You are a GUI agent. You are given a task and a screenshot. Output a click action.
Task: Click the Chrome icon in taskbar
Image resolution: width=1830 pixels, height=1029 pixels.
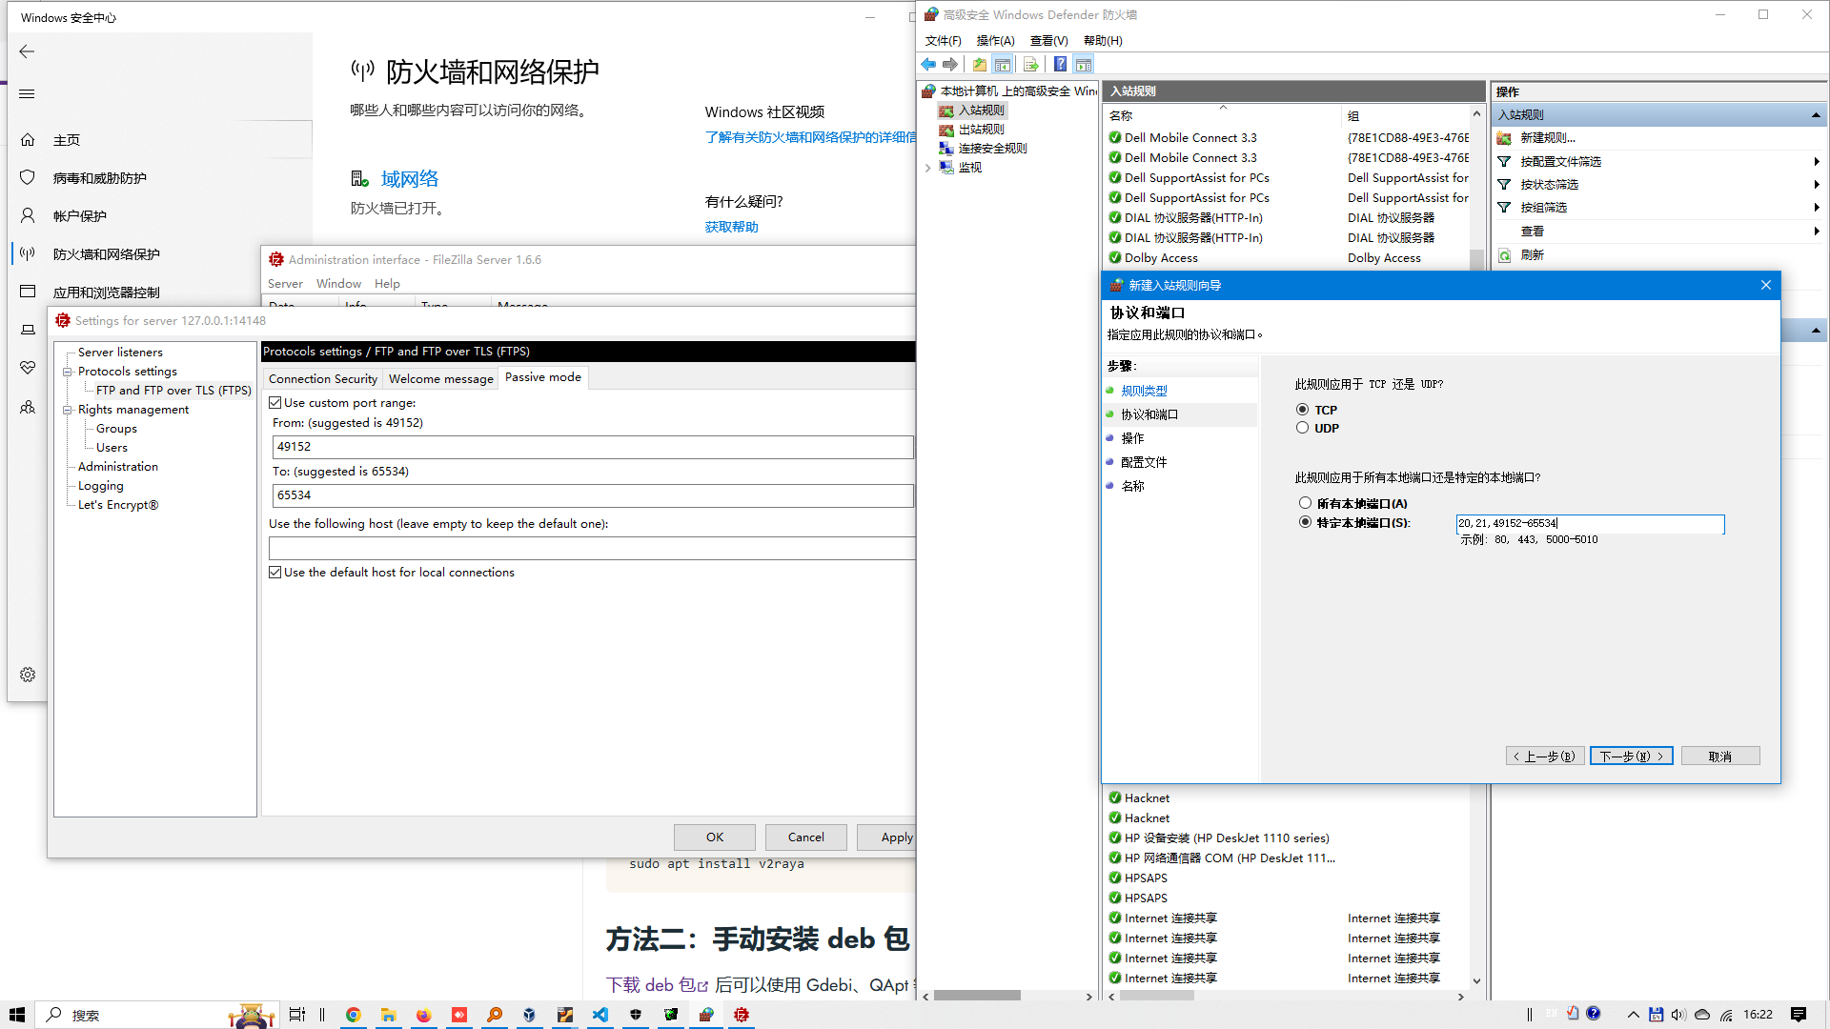(353, 1015)
